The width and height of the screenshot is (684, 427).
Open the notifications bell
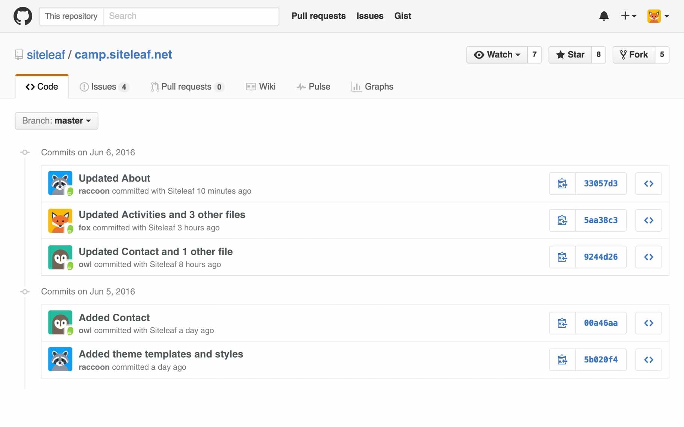pyautogui.click(x=604, y=16)
